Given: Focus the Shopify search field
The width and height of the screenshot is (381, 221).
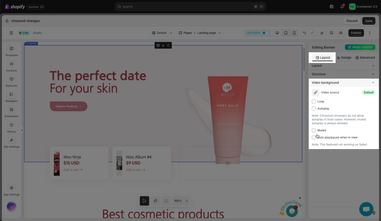Looking at the screenshot, I should click(190, 7).
